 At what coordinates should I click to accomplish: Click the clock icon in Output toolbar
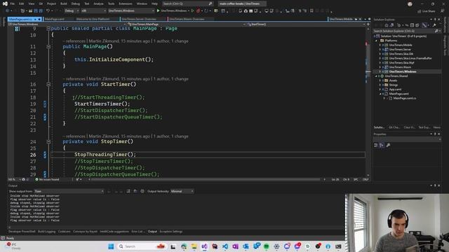point(142,191)
